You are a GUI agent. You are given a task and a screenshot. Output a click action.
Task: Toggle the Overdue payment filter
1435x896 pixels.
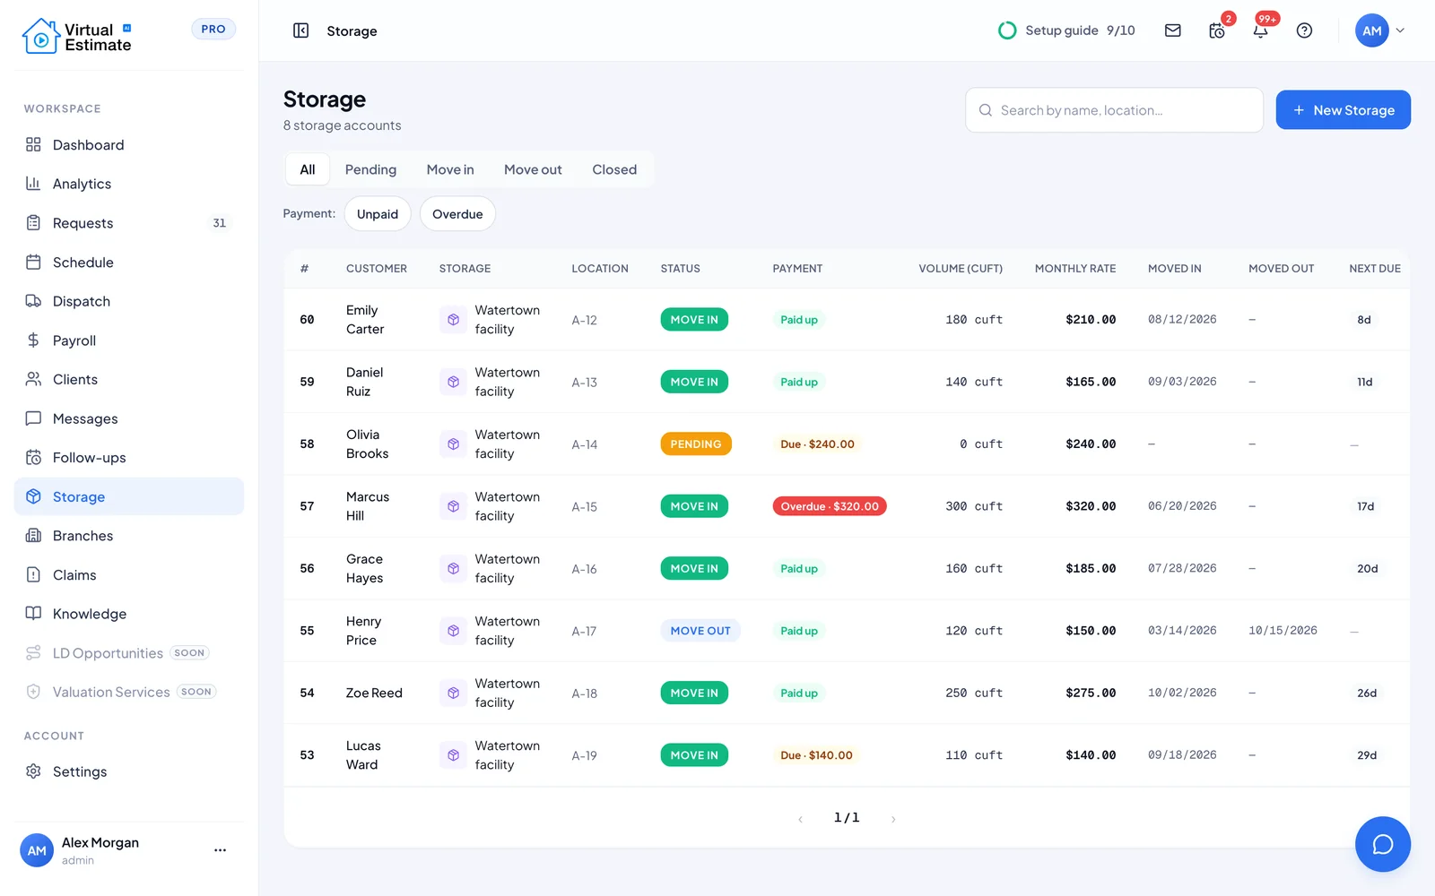coord(457,214)
